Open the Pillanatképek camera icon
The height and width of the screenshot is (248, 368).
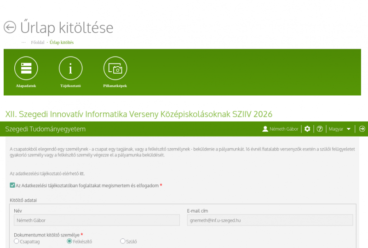click(x=115, y=69)
